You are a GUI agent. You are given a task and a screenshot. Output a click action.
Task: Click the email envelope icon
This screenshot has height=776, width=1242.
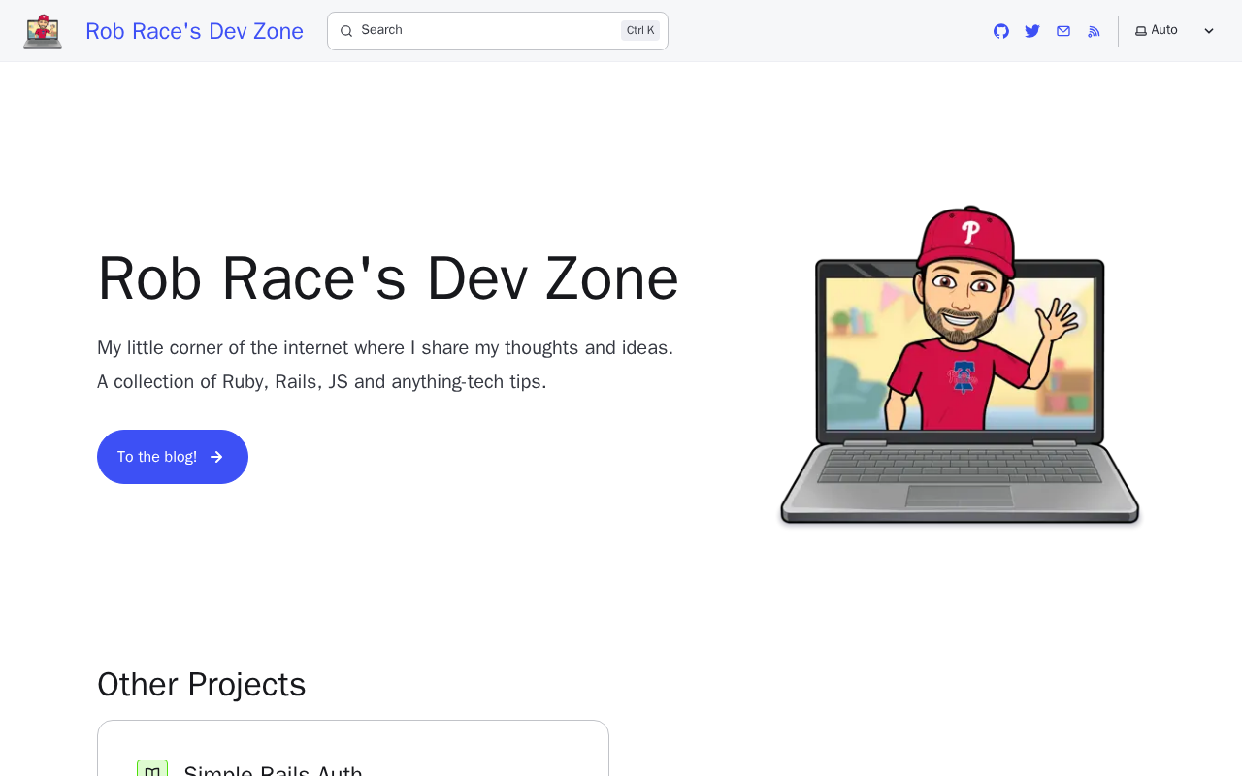click(x=1063, y=31)
